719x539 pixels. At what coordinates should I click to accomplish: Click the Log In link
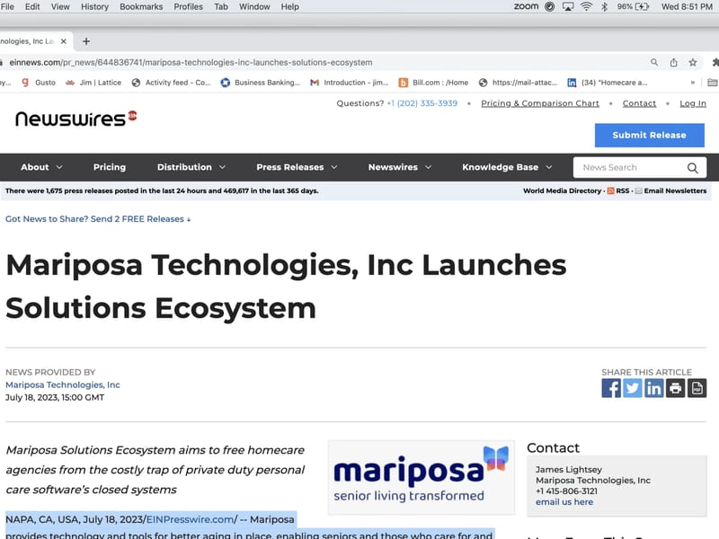tap(692, 103)
